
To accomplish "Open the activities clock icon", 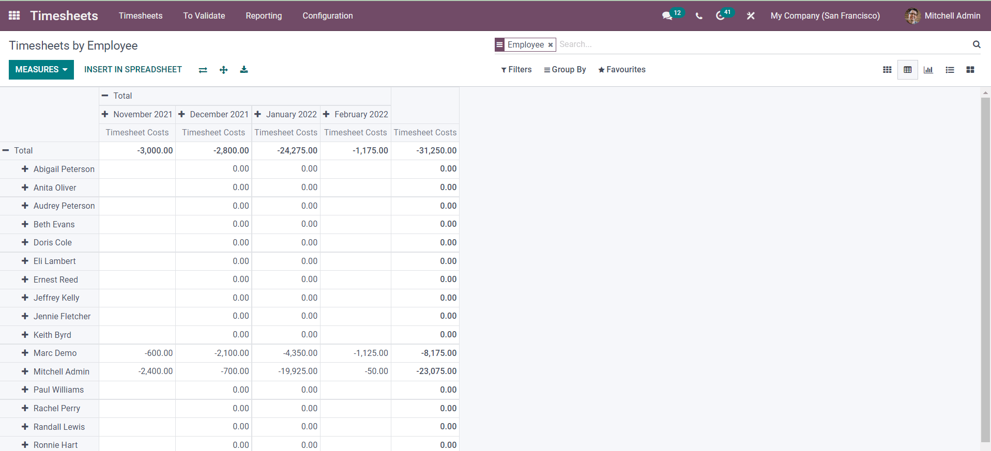I will tap(720, 16).
